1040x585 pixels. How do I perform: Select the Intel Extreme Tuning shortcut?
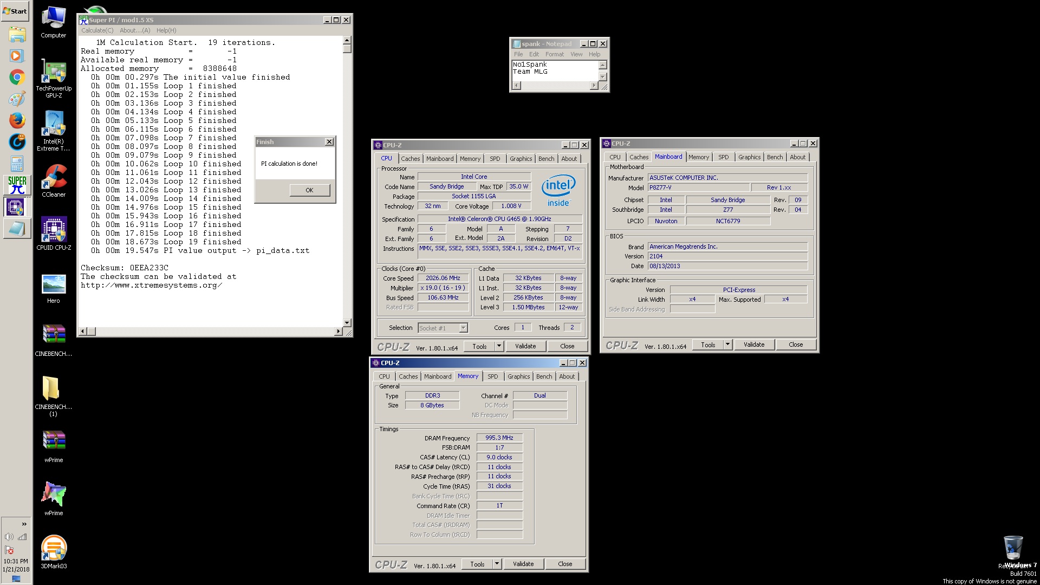click(x=54, y=131)
